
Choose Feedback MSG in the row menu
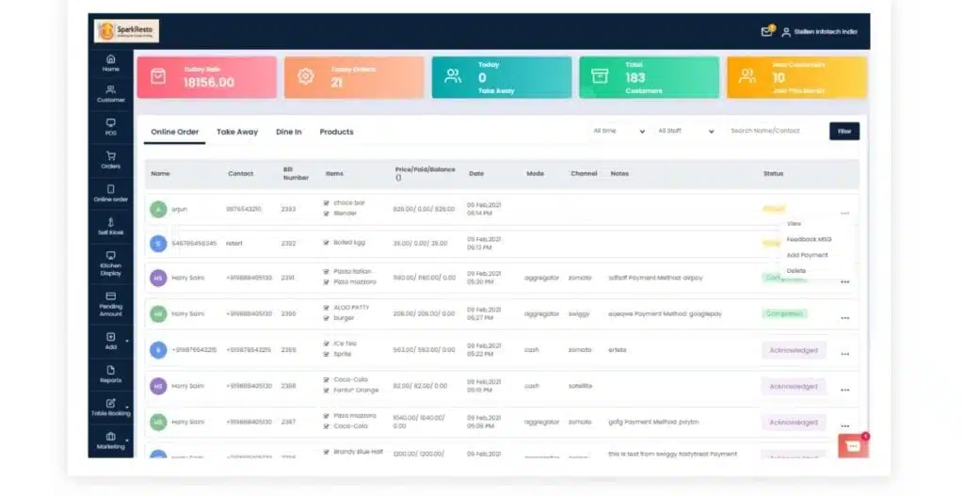coord(809,239)
